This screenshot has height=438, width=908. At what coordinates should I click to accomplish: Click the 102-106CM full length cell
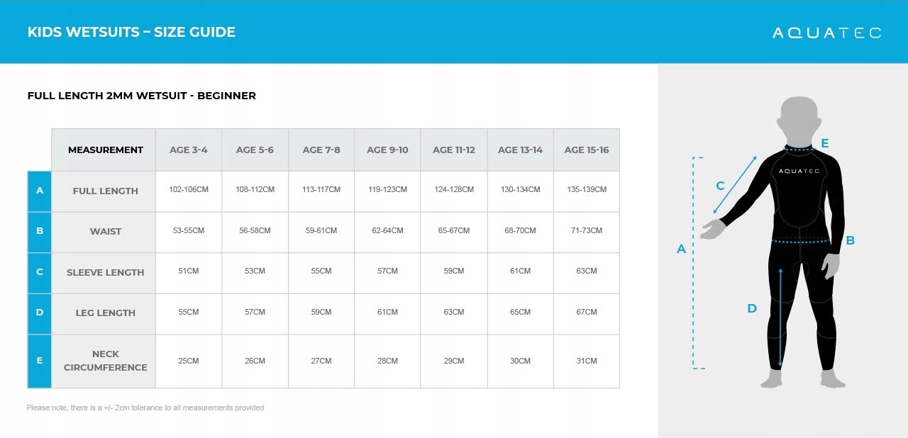[x=189, y=190]
